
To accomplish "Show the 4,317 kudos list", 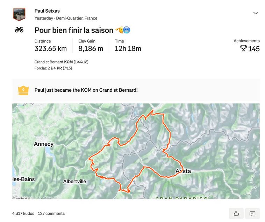I will 23,213.
